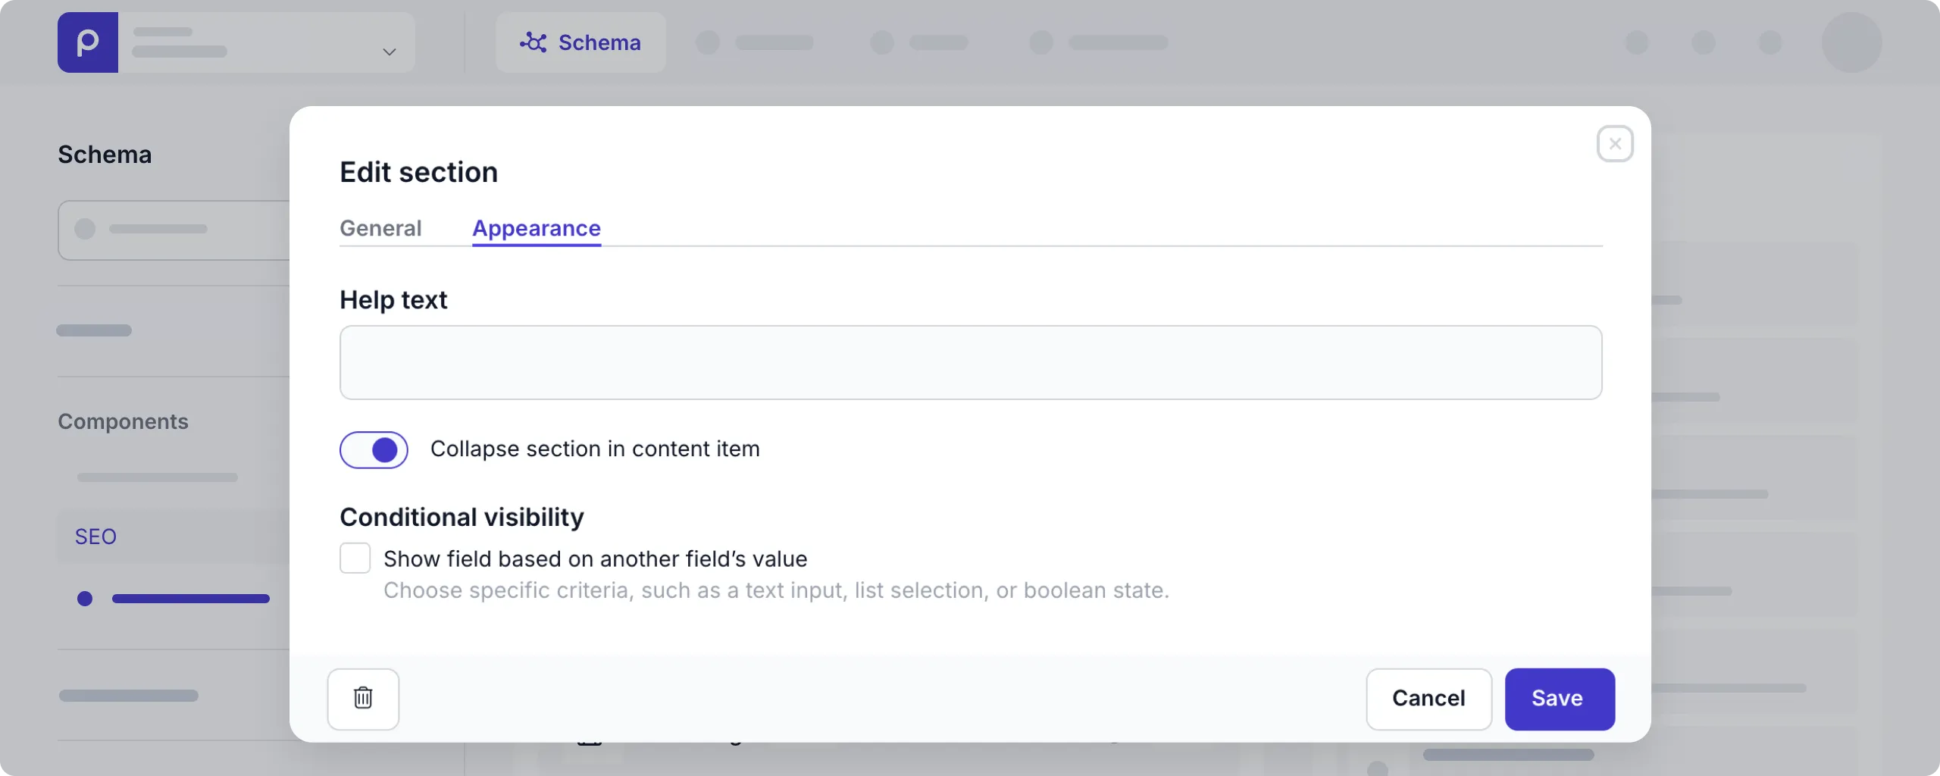Image resolution: width=1940 pixels, height=776 pixels.
Task: Select SEO in the Components list
Action: [x=95, y=537]
